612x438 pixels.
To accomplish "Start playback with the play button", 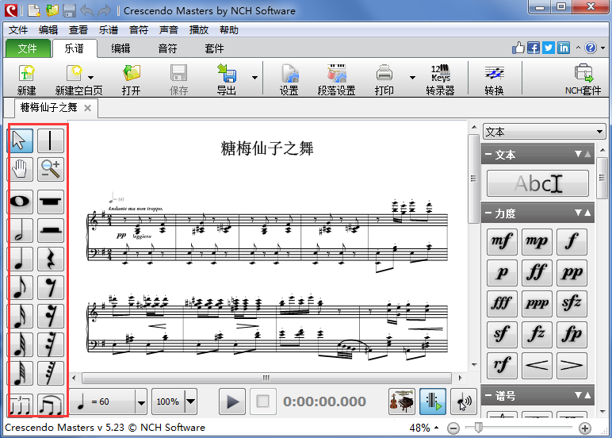I will coord(232,401).
